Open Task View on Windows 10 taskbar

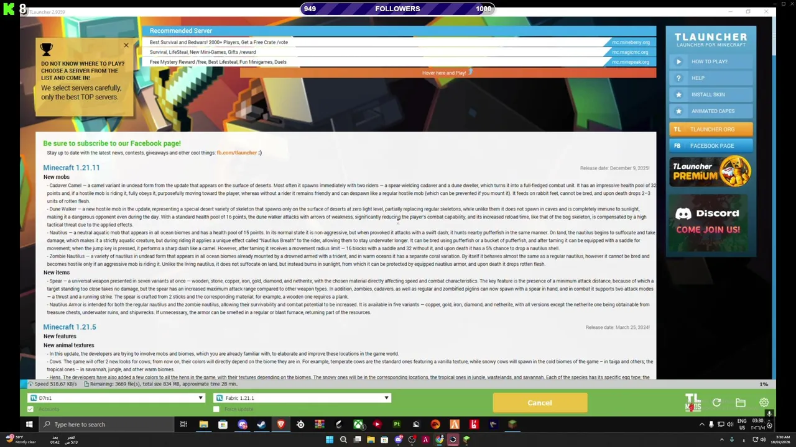tap(183, 425)
